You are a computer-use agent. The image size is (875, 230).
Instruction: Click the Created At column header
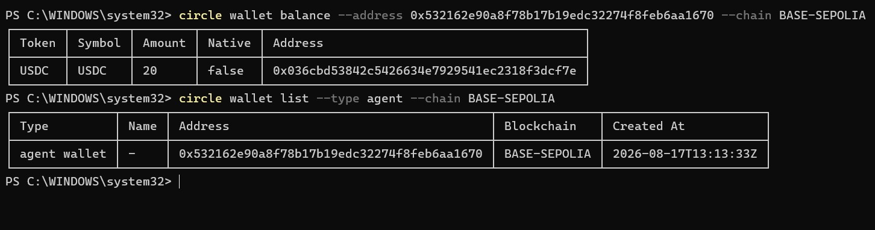coord(649,126)
